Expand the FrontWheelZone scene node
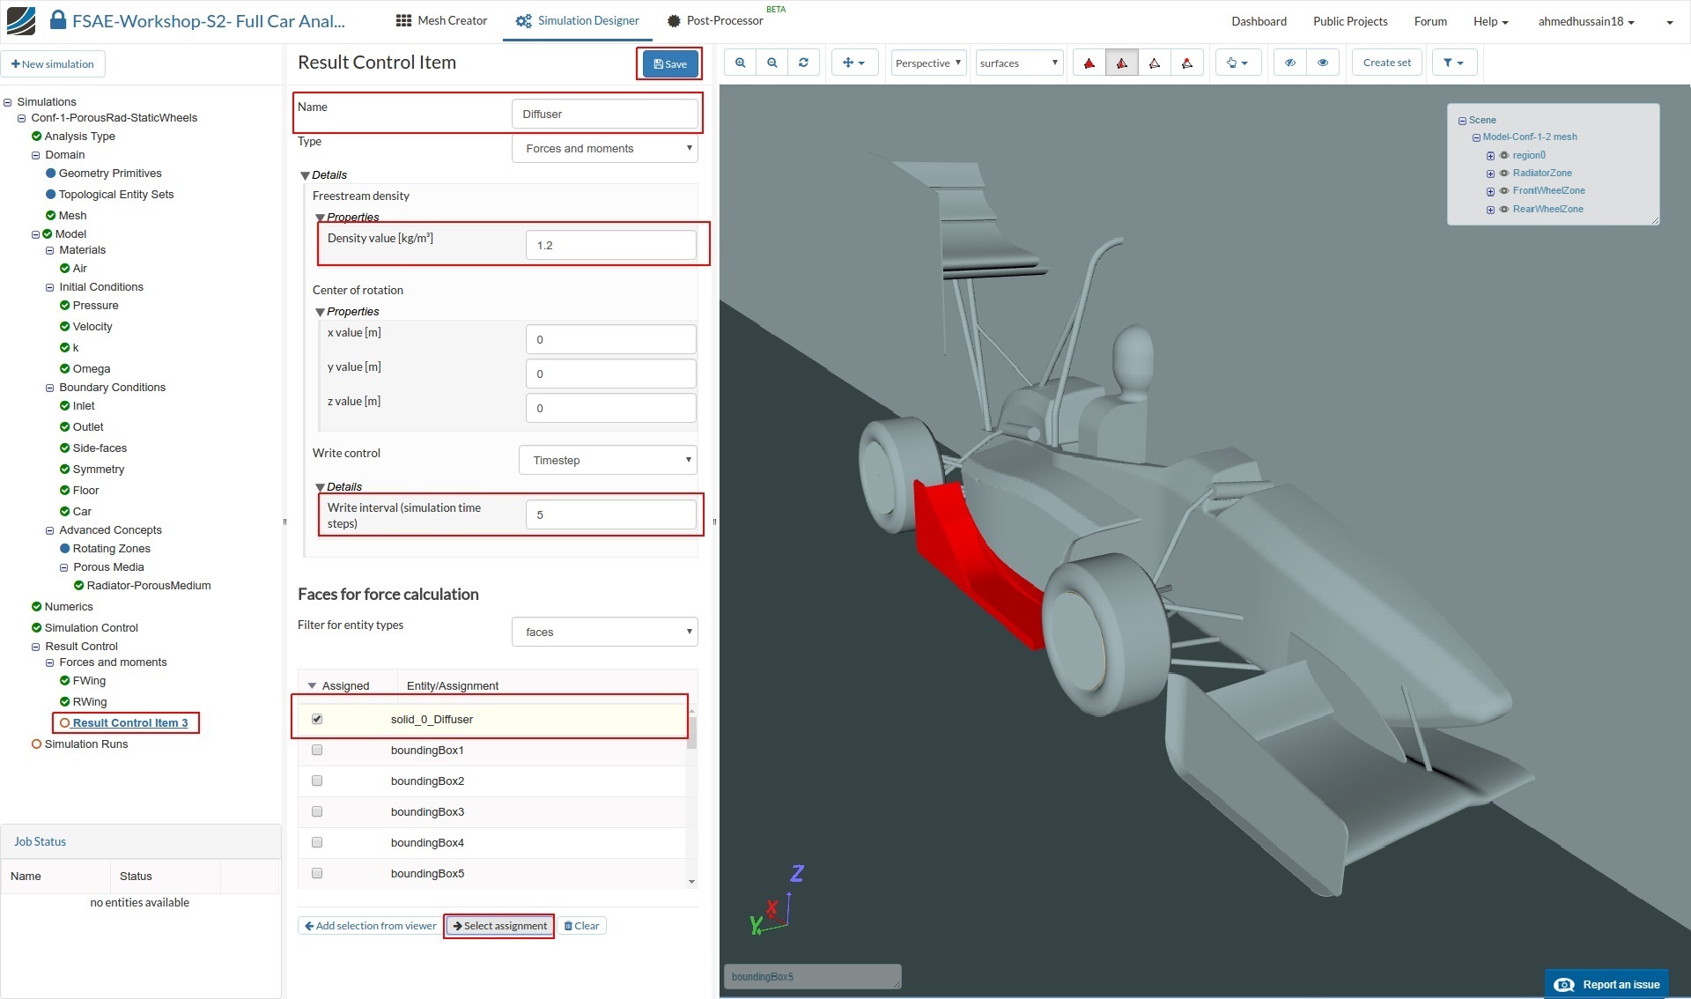This screenshot has width=1691, height=999. [x=1490, y=191]
